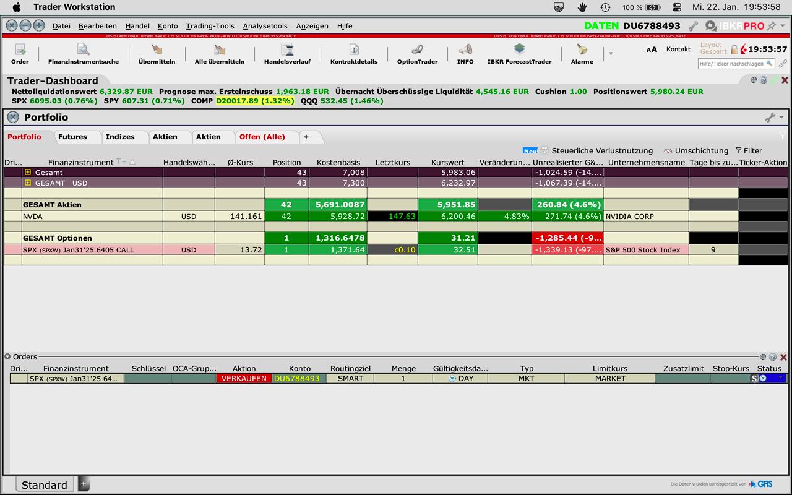Click the red VERKAUFEN action cell

click(x=244, y=378)
